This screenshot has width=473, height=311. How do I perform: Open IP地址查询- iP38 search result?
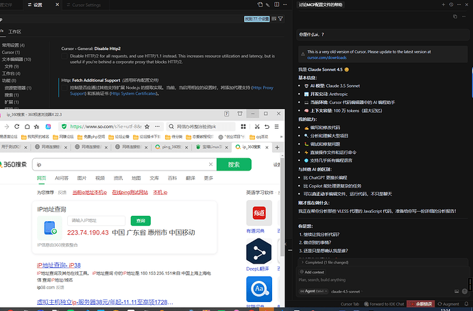coord(58,265)
